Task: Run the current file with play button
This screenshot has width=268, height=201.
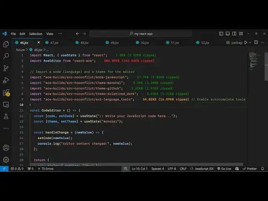Action: pyautogui.click(x=246, y=42)
